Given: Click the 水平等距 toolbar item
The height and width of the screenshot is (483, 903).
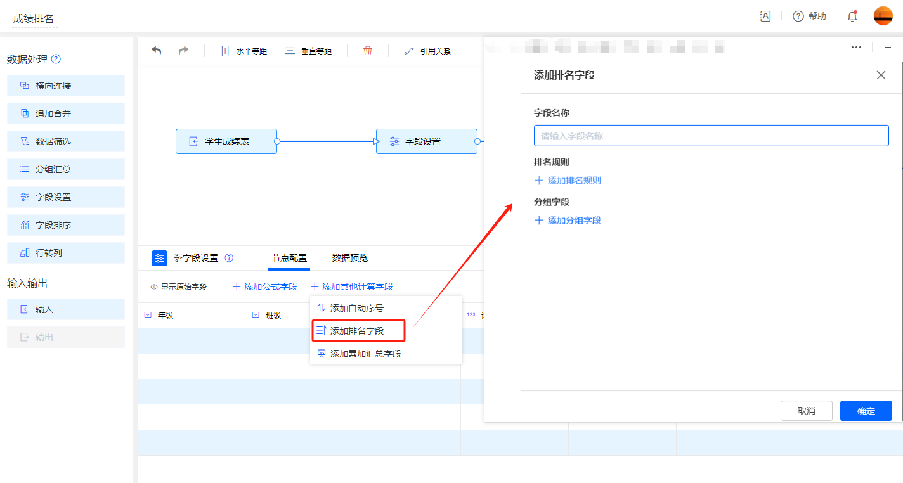Looking at the screenshot, I should 244,51.
